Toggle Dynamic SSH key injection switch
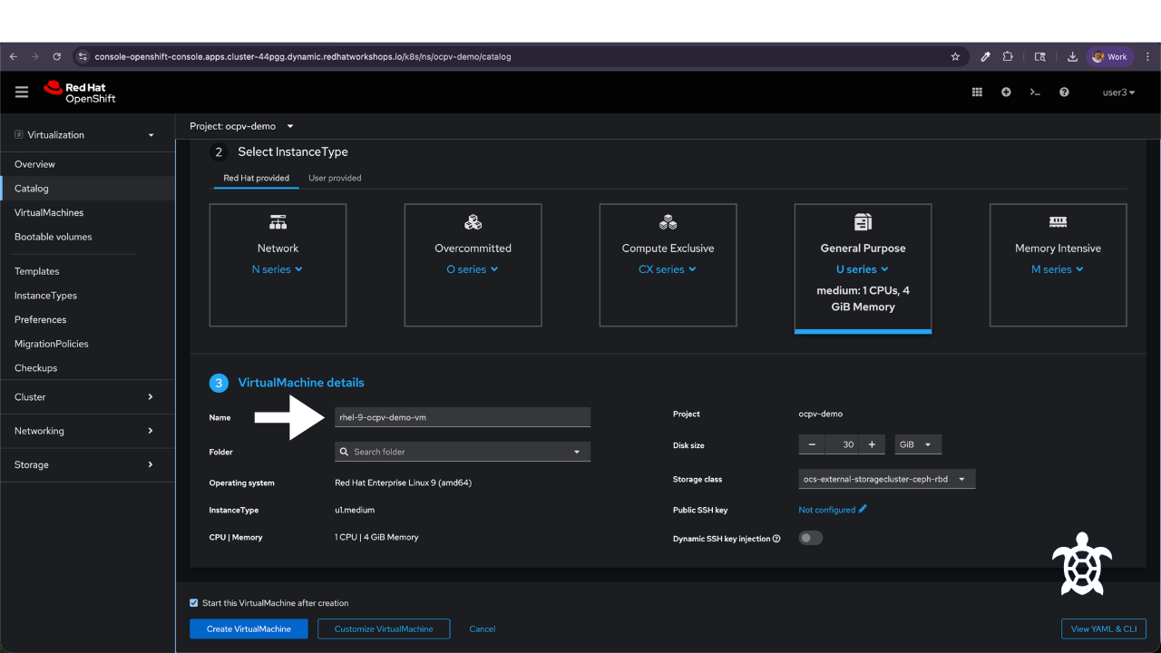 click(811, 538)
